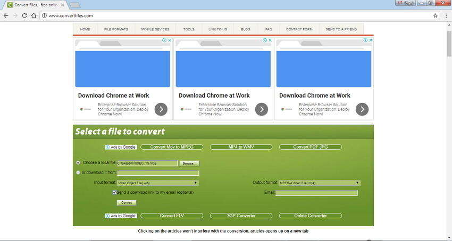Open the HOME menu item
Screen dimensions: 452x241
point(85,29)
